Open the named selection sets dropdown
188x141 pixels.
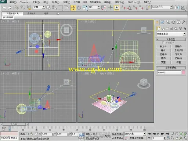pos(162,7)
